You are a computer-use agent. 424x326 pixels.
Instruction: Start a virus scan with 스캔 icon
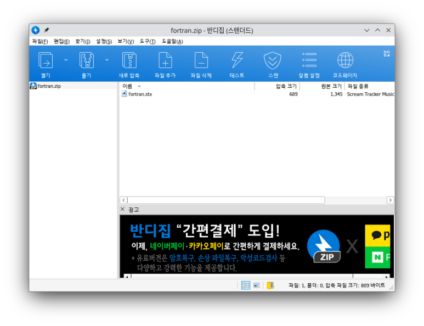point(273,64)
